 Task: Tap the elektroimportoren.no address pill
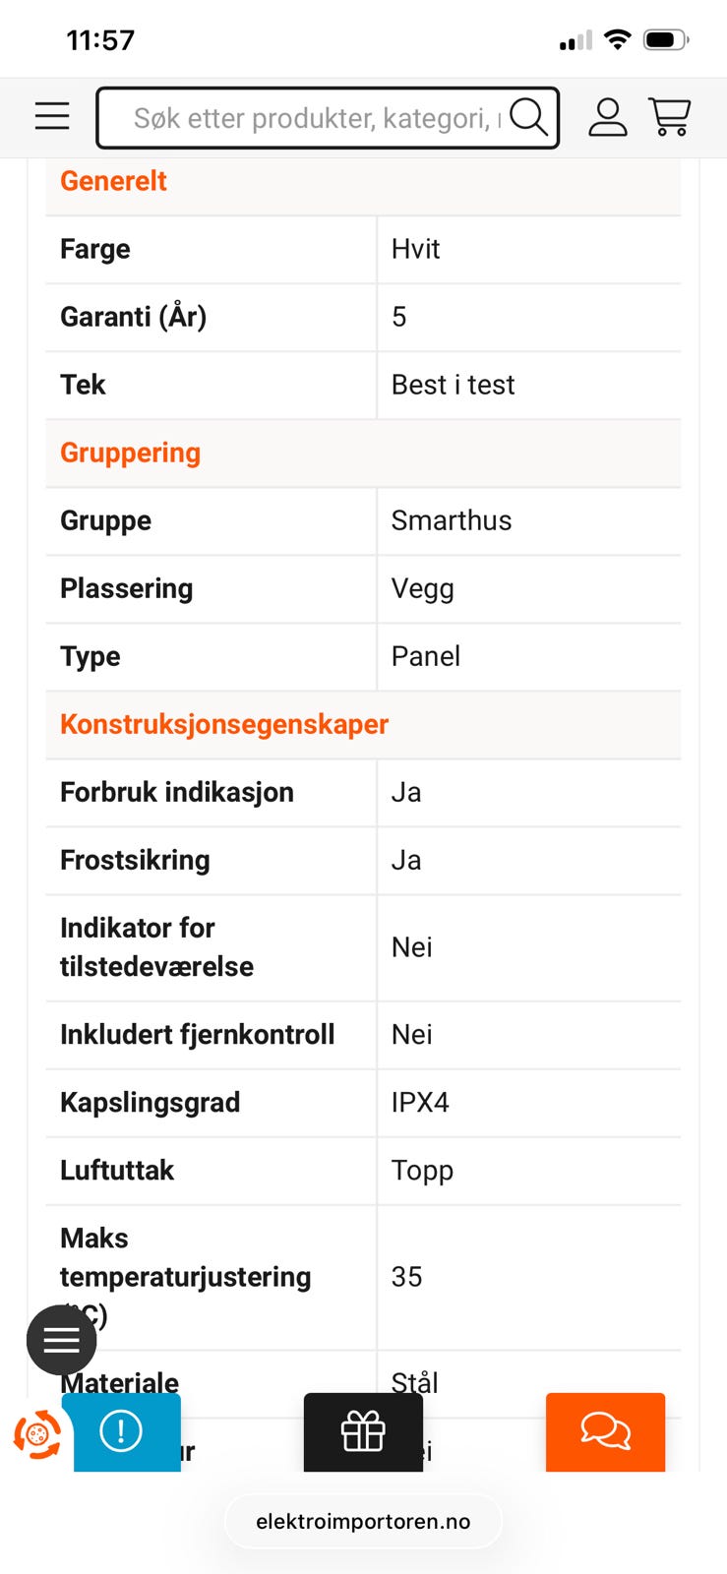pos(363,1521)
